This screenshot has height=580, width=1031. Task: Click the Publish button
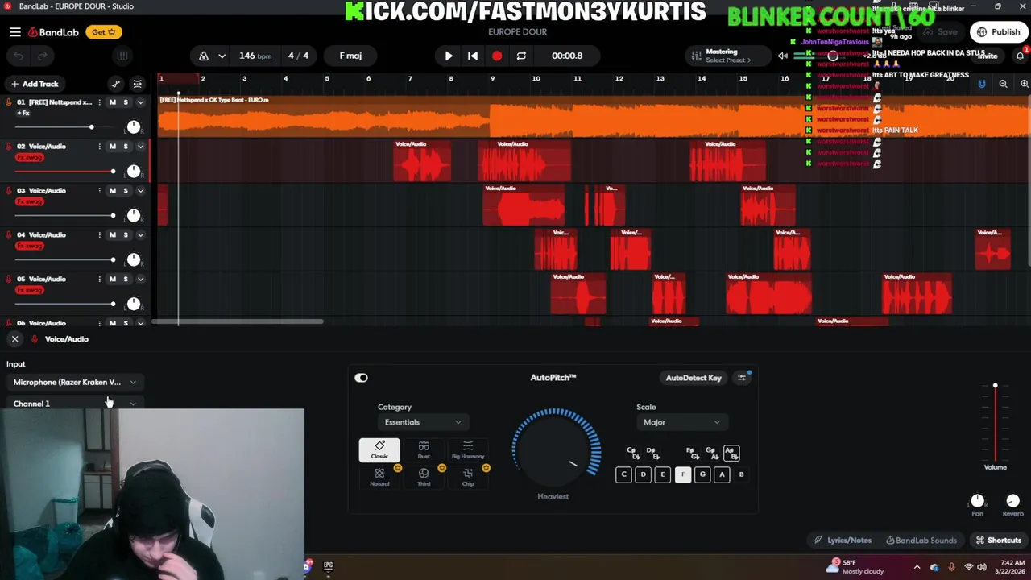click(998, 32)
